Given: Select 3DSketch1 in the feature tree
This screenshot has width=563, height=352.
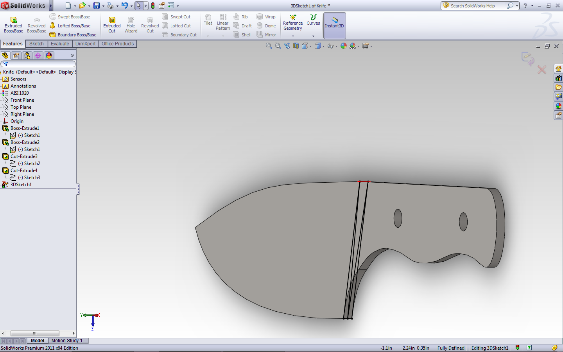Looking at the screenshot, I should (x=21, y=185).
